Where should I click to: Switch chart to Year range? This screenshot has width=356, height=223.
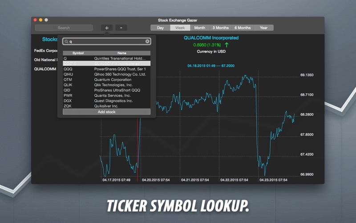tap(263, 28)
